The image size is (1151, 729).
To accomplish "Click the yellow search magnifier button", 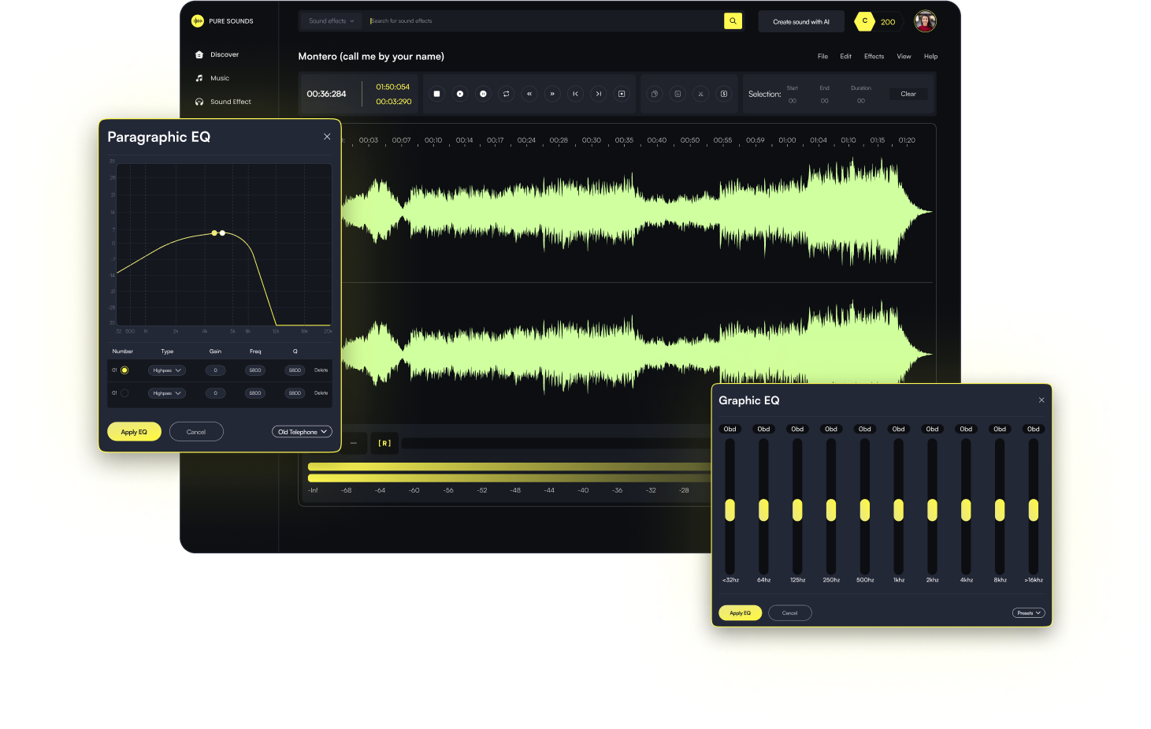I will pyautogui.click(x=733, y=21).
